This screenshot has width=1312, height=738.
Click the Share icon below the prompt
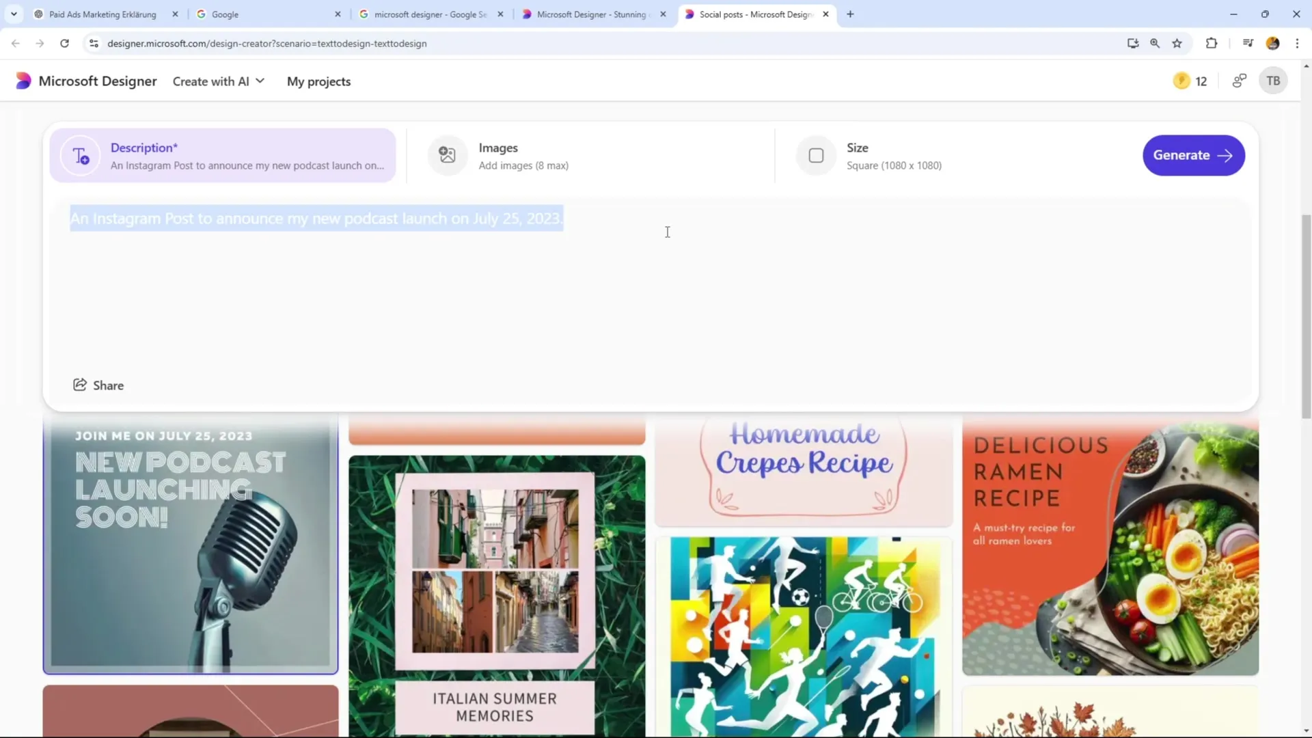tap(80, 385)
